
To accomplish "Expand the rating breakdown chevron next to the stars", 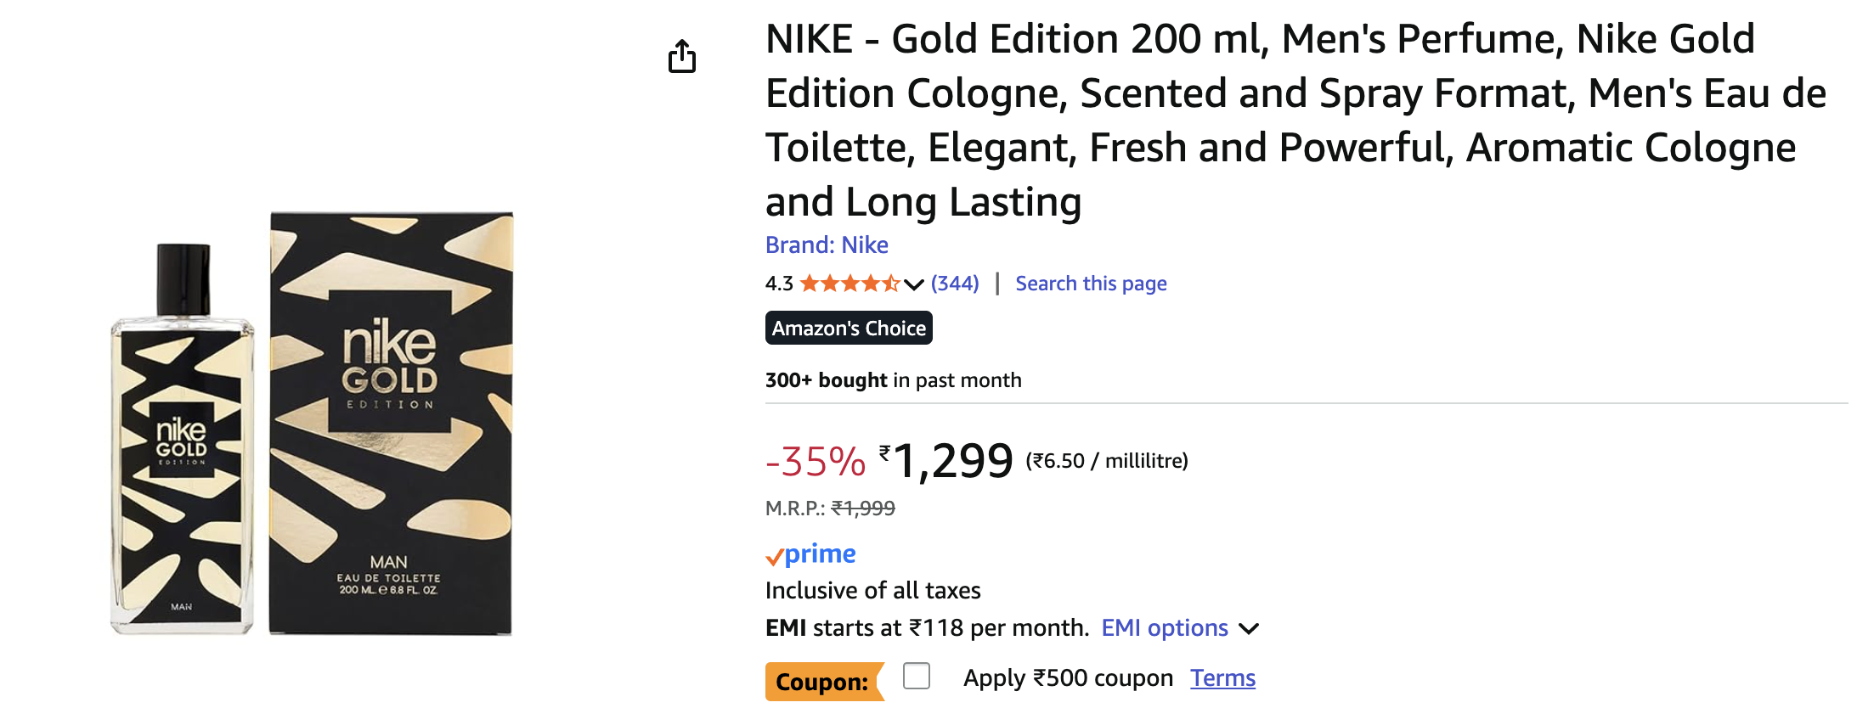I will pos(914,284).
